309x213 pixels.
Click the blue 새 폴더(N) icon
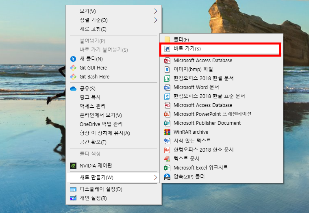click(73, 59)
